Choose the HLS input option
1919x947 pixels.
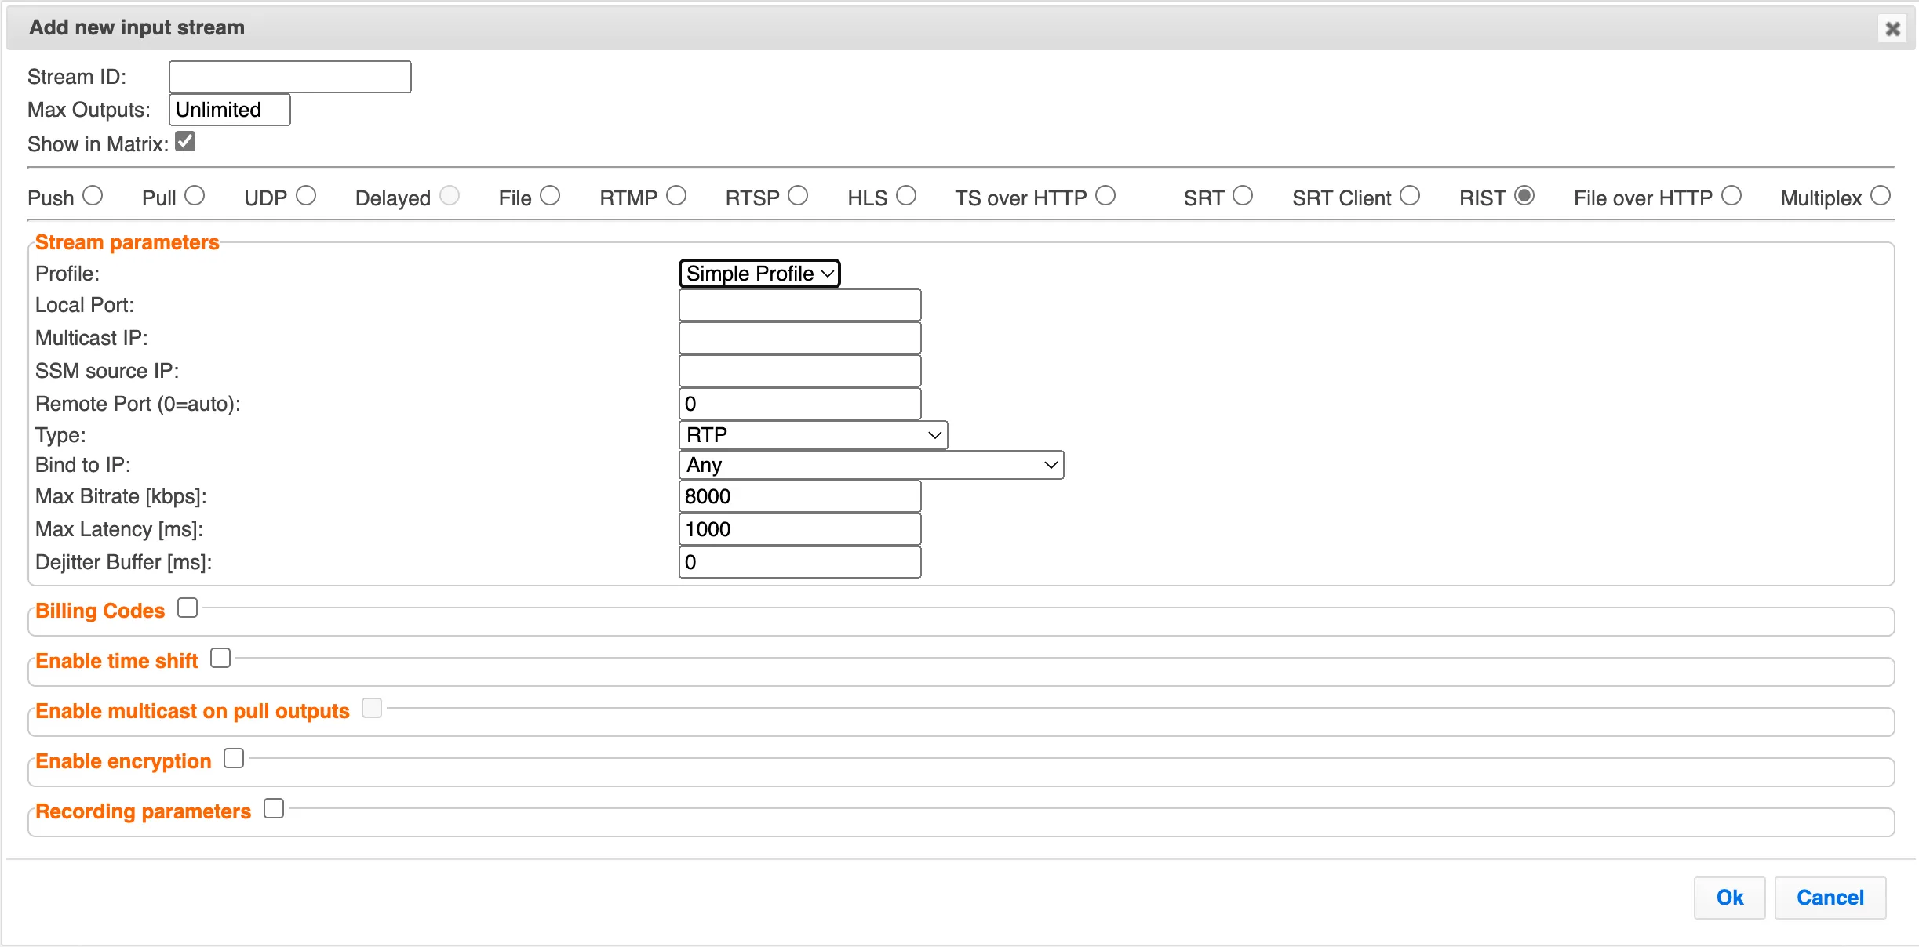(x=906, y=196)
